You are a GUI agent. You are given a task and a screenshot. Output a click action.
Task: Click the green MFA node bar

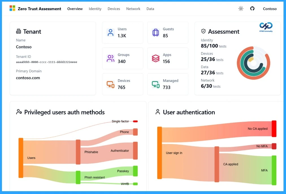pyautogui.click(x=274, y=170)
